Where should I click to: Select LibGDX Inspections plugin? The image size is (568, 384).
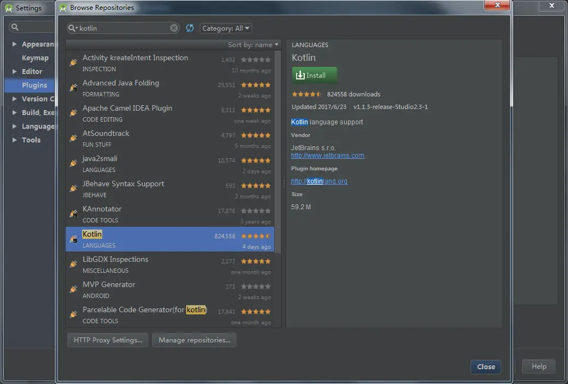(170, 265)
